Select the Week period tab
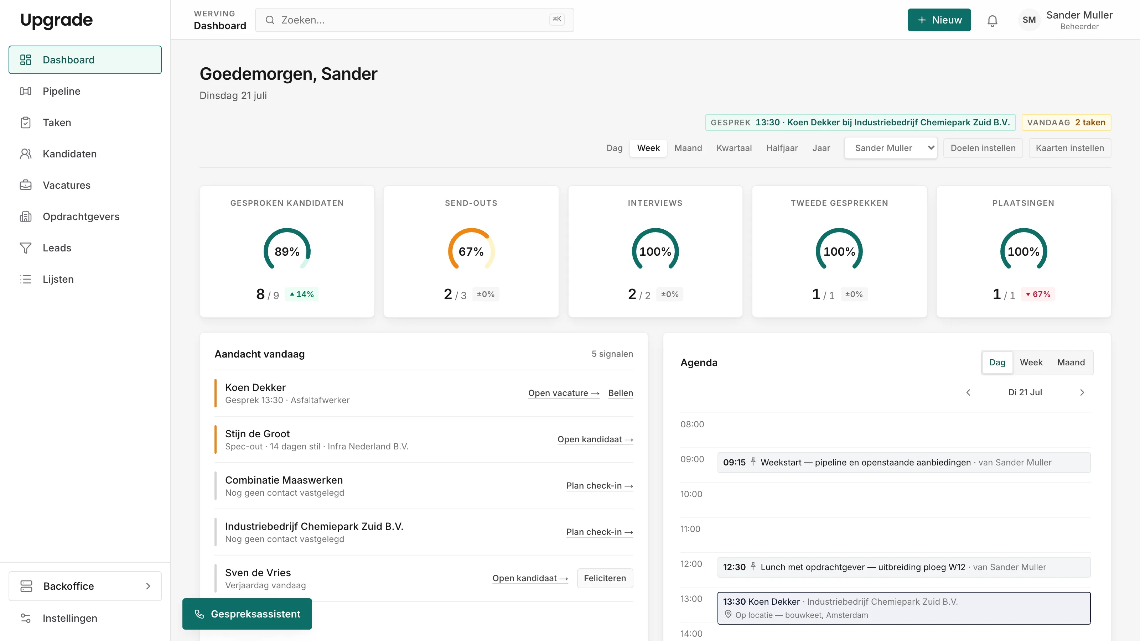Image resolution: width=1140 pixels, height=641 pixels. pyautogui.click(x=648, y=148)
